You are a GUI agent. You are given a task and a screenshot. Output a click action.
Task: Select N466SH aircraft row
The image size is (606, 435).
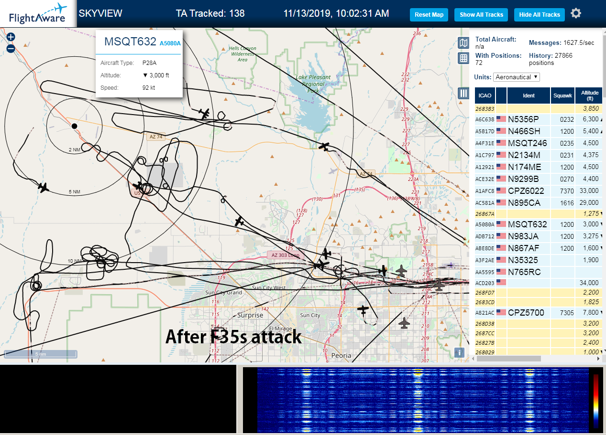pos(539,131)
